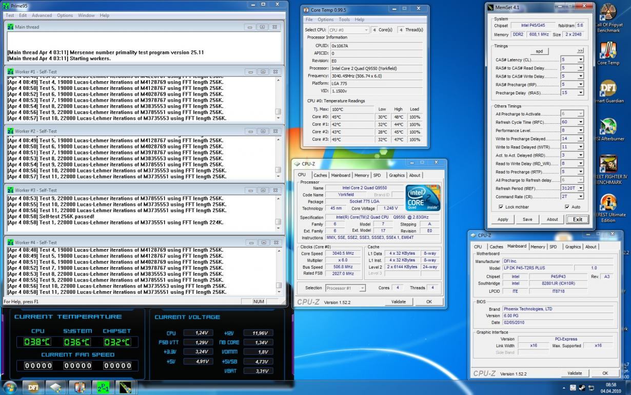Launch Core Temp desktop shortcut
This screenshot has height=395, width=631.
(608, 53)
